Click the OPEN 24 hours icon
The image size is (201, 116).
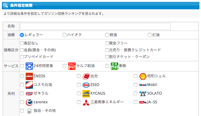[x=29, y=66]
